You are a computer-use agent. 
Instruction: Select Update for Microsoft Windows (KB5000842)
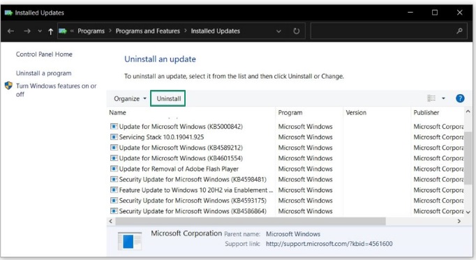click(x=181, y=127)
